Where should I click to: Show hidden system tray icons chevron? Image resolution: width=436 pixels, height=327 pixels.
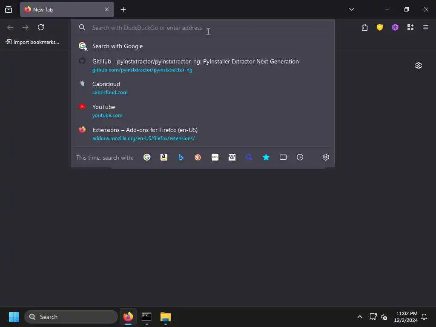click(359, 317)
